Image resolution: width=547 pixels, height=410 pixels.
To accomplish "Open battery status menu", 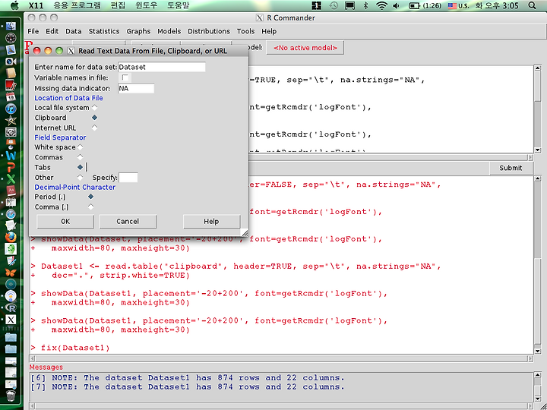I will pos(425,5).
